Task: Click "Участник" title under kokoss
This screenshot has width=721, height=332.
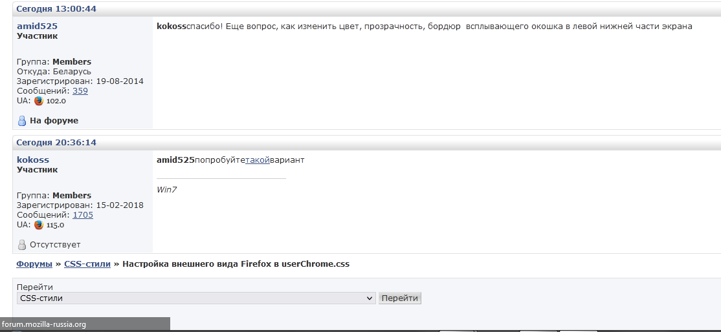Action: pyautogui.click(x=38, y=169)
